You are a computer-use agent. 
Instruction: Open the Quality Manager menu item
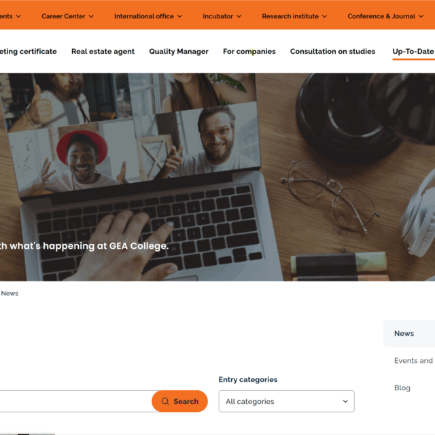coord(179,52)
